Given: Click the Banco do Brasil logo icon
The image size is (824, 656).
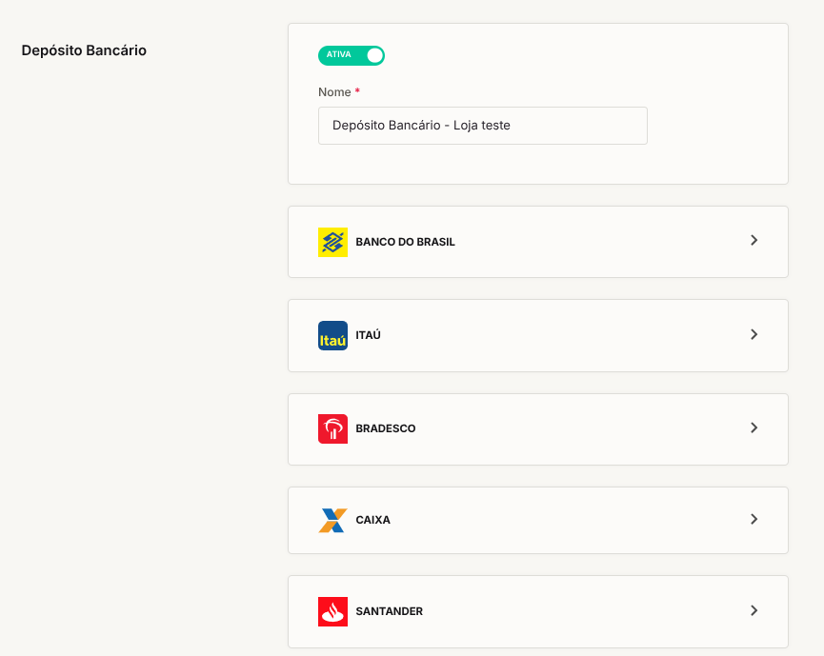Looking at the screenshot, I should [332, 242].
